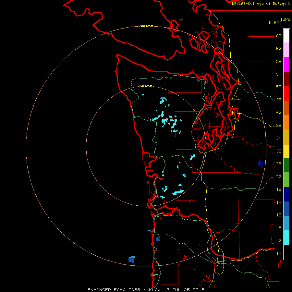292x292 pixels.
Task: Click the light pink legend swatch near 62
Action: [286, 50]
